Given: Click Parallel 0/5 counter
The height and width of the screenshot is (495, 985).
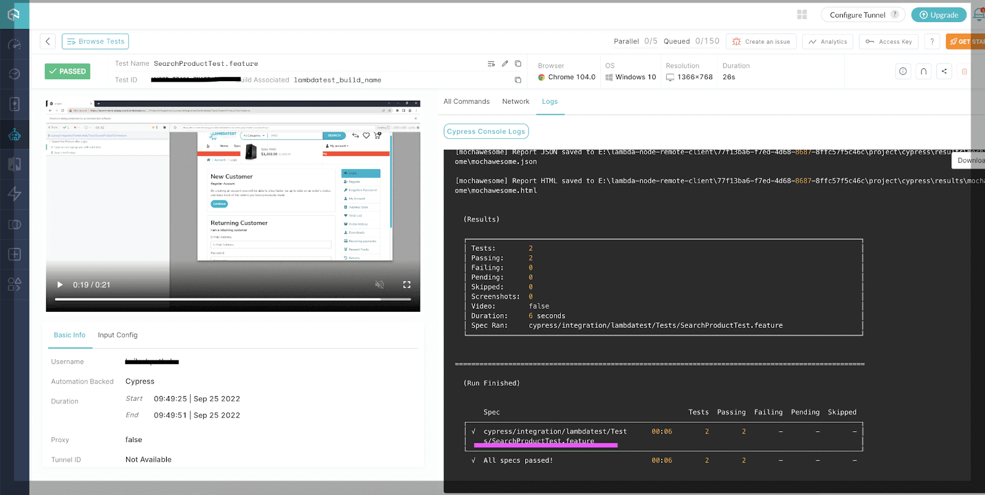Looking at the screenshot, I should [x=635, y=41].
